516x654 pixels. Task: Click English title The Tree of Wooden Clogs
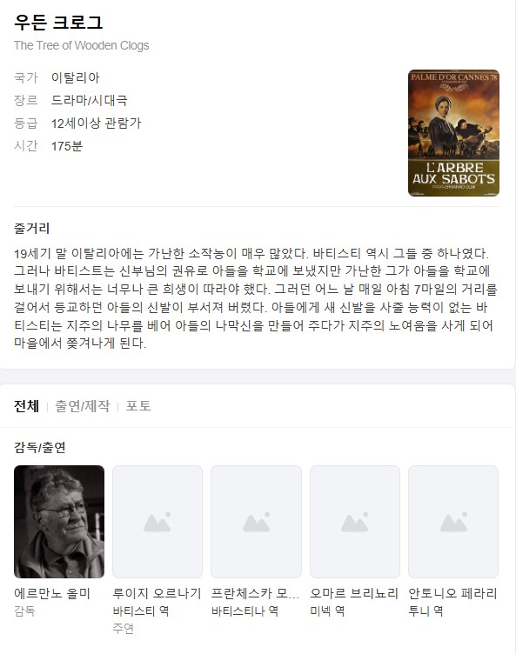[x=82, y=45]
